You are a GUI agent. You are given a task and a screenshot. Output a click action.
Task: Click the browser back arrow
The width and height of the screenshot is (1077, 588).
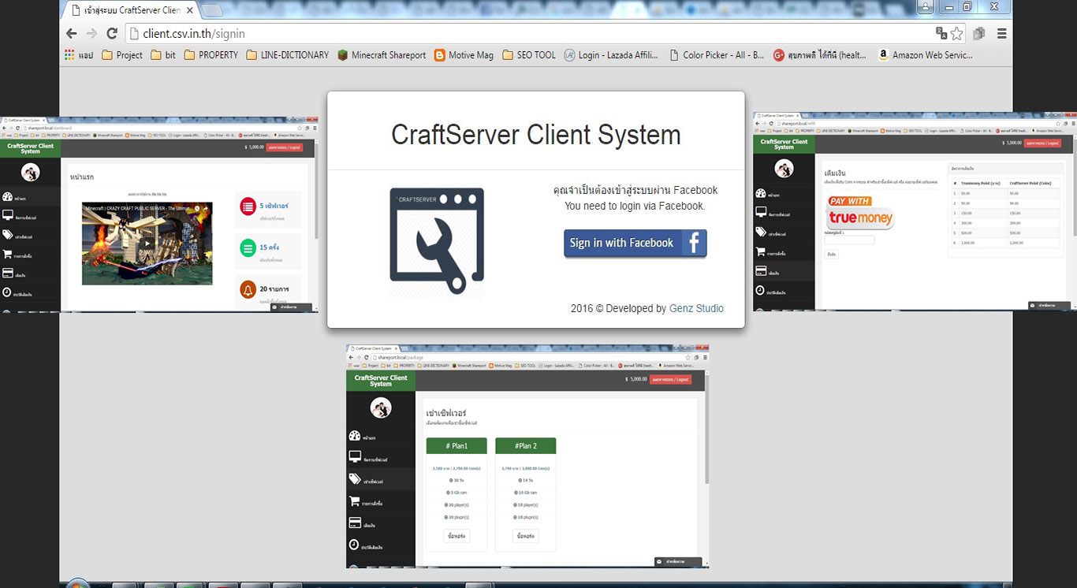click(x=72, y=34)
